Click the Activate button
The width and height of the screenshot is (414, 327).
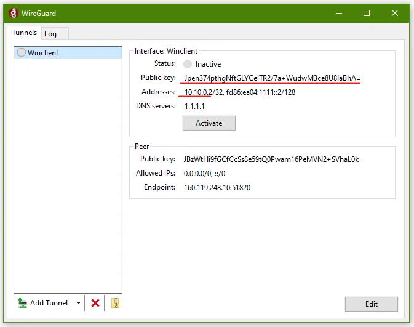(209, 123)
